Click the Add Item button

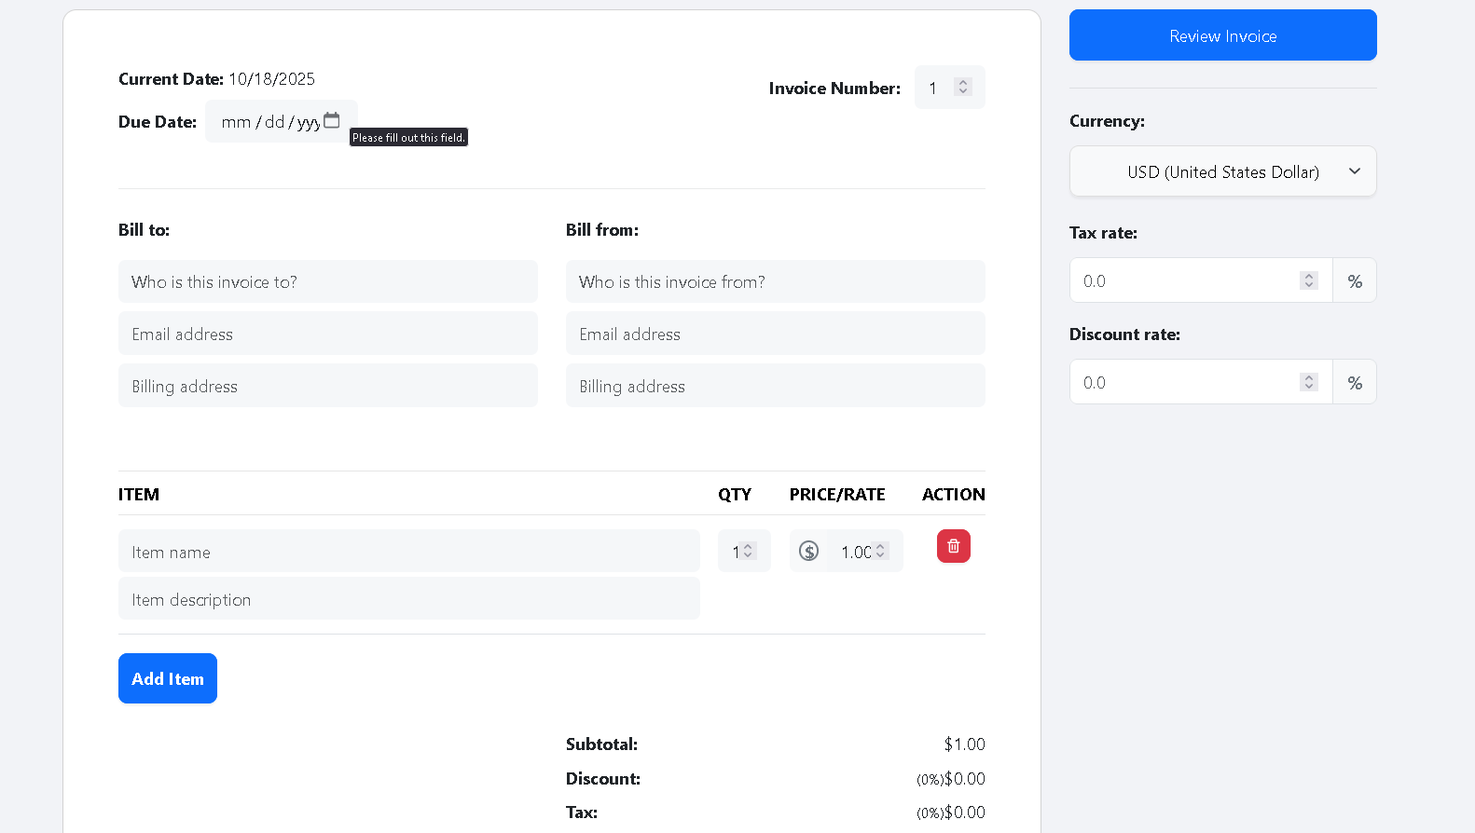coord(168,678)
